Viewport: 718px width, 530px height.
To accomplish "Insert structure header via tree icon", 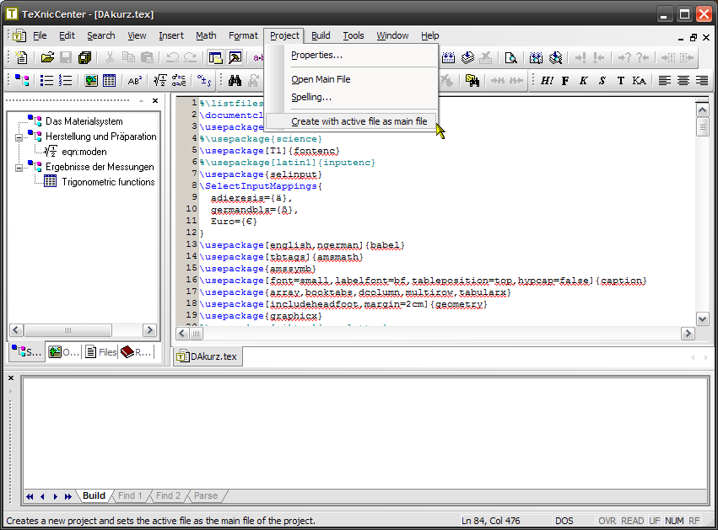I will (x=22, y=81).
